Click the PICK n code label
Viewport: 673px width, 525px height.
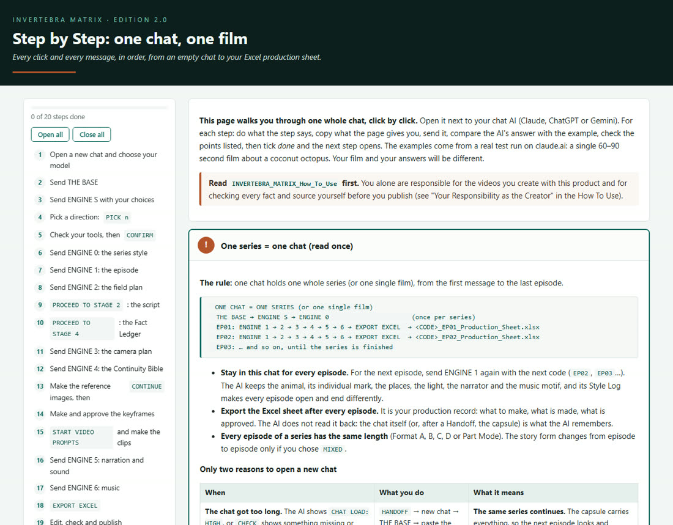coord(117,218)
